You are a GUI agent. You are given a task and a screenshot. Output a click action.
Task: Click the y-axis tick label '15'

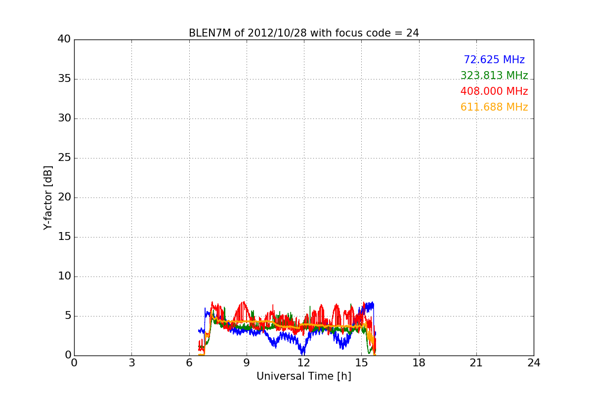coord(64,237)
